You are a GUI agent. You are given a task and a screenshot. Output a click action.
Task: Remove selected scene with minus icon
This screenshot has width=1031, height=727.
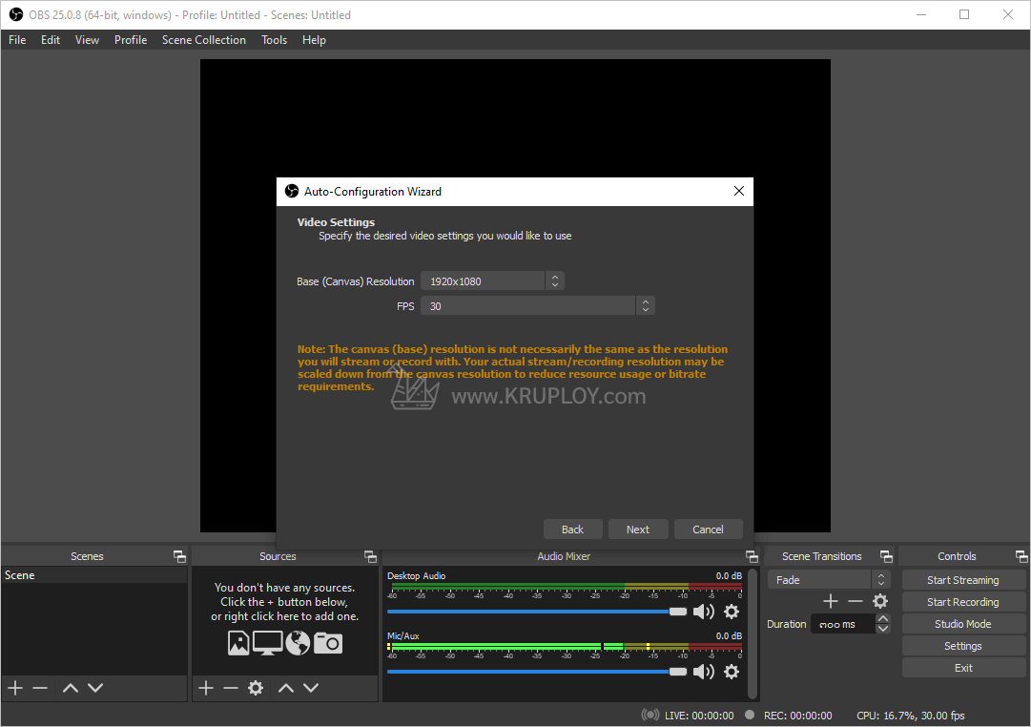click(x=40, y=688)
